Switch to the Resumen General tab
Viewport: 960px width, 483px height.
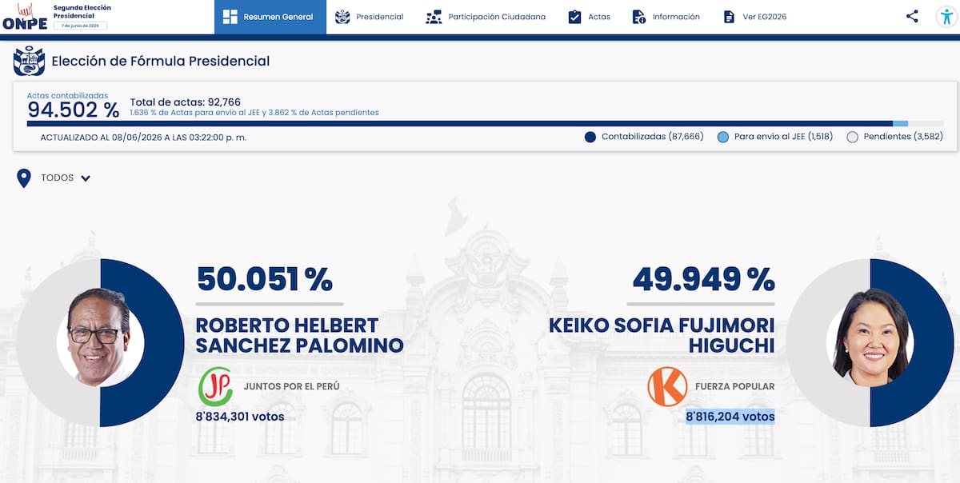[x=270, y=17]
